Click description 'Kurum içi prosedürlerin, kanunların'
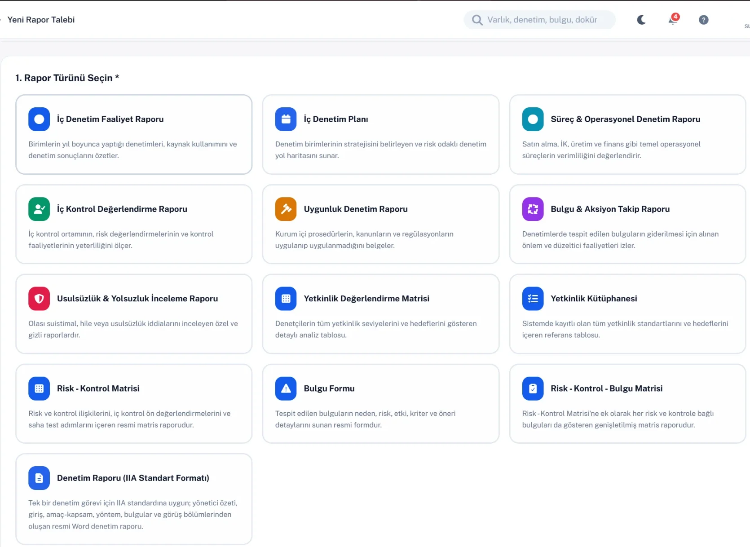Image resolution: width=750 pixels, height=547 pixels. [x=364, y=239]
